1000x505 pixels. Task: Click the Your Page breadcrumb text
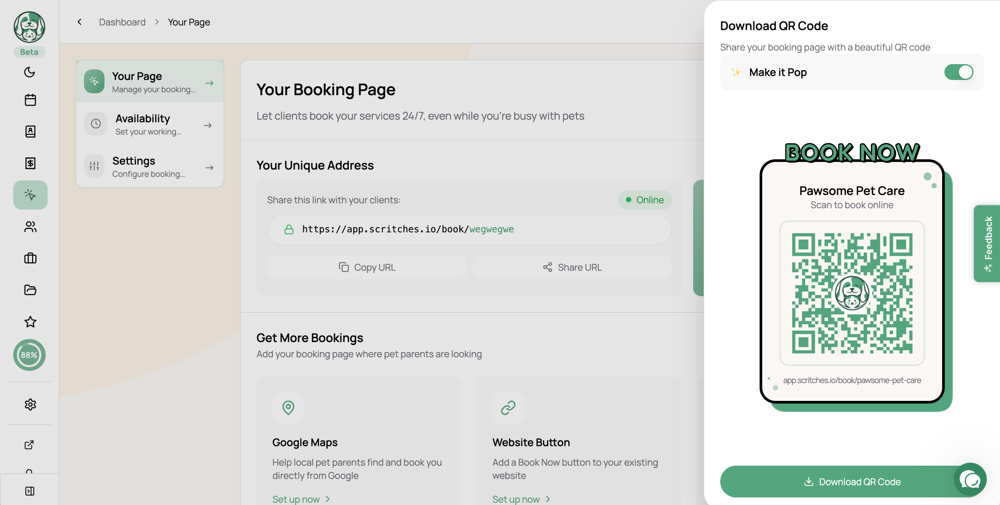pos(189,22)
